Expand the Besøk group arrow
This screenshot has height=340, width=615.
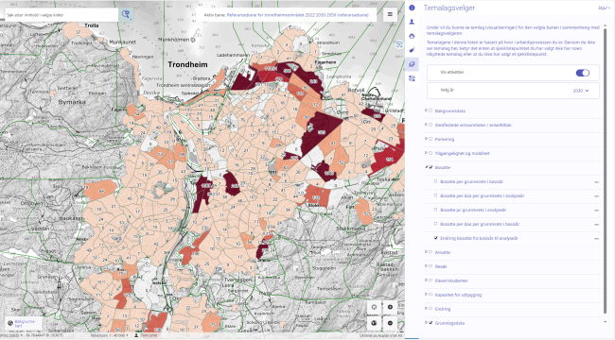pos(426,266)
